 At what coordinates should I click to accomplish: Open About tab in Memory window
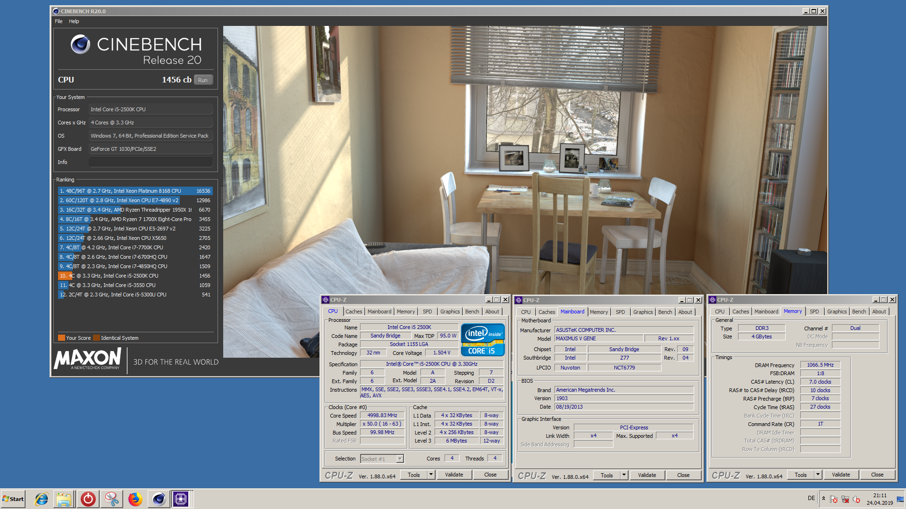tap(879, 312)
